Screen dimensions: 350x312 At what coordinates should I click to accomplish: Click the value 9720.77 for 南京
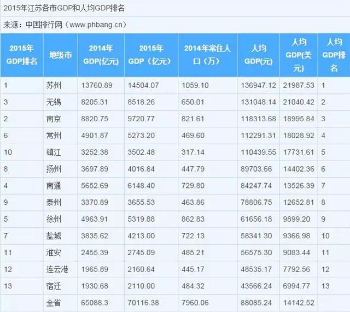(141, 119)
